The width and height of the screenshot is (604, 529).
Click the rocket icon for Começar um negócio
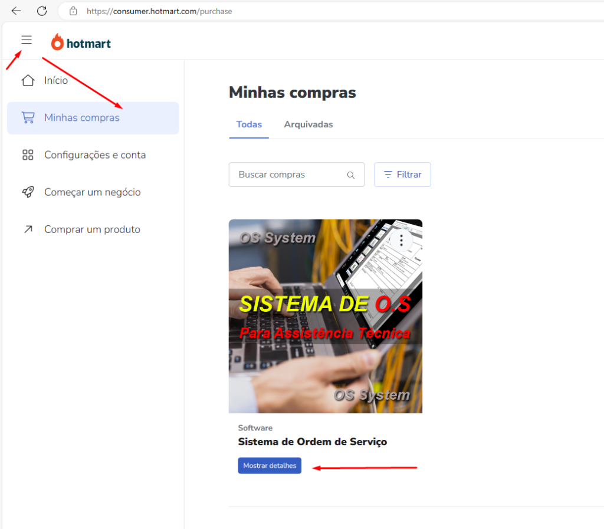(x=28, y=192)
